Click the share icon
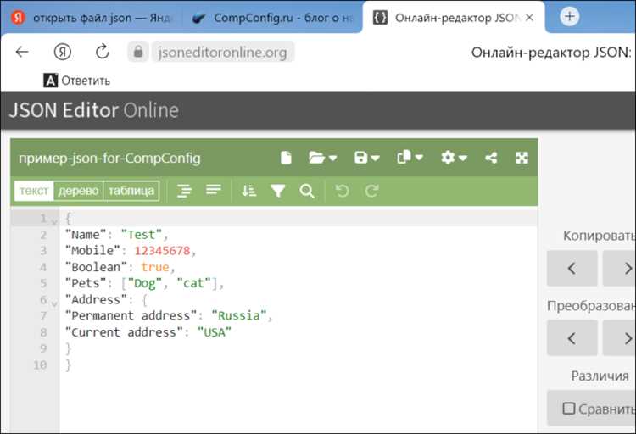Viewport: 636px width, 434px height. [x=491, y=158]
